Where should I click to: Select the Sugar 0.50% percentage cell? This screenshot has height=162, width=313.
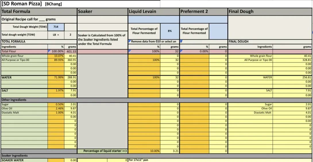(56, 104)
